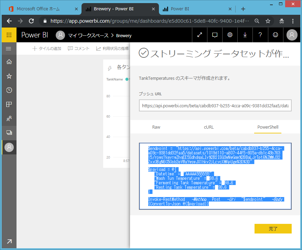Open the settings gear in Power BI header
Image resolution: width=302 pixels, height=250 pixels.
[x=230, y=35]
